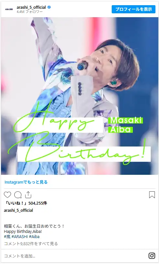Focus the コメントを追加 input field
The width and height of the screenshot is (159, 264).
tap(74, 256)
